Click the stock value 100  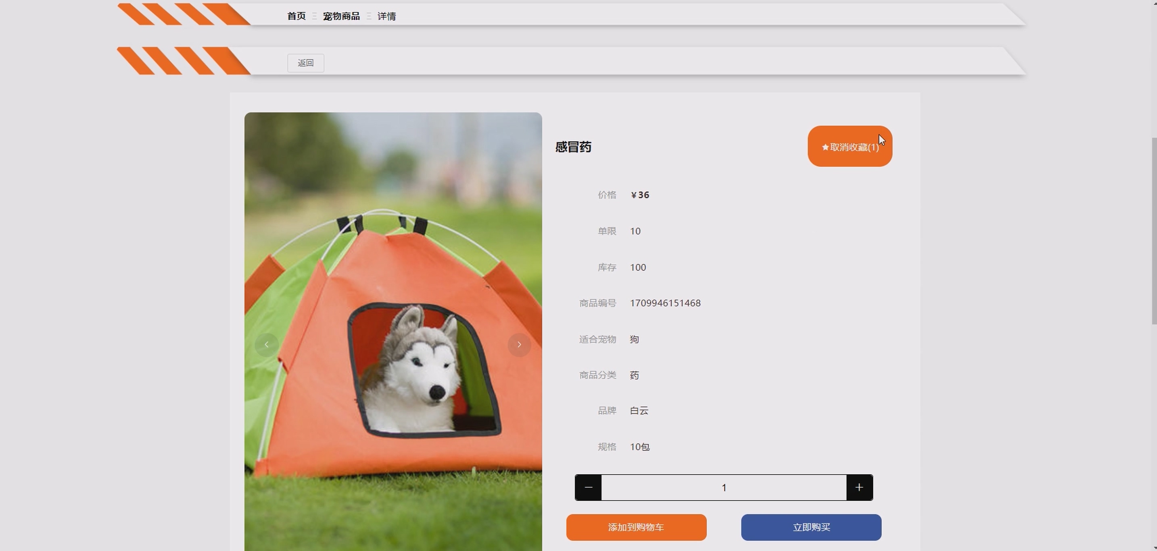[638, 268]
